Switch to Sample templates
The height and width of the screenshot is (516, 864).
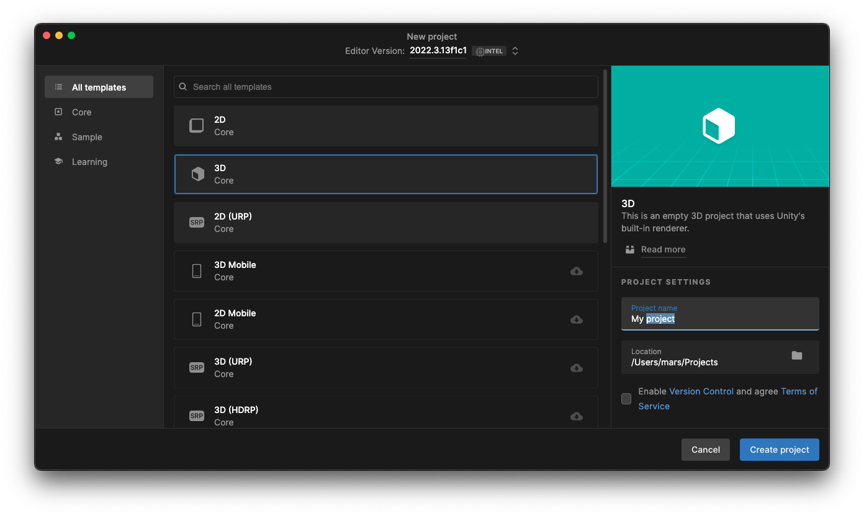pos(99,136)
